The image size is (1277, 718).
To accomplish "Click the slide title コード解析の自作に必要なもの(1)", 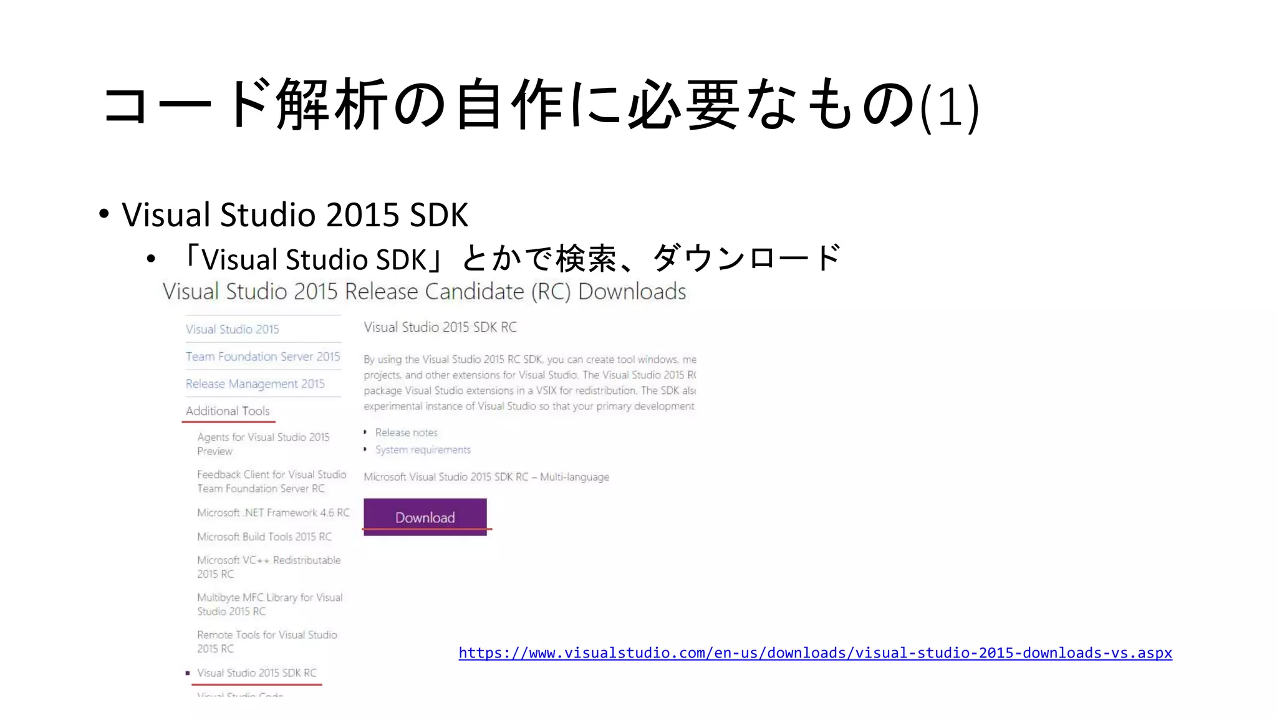I will pos(541,105).
